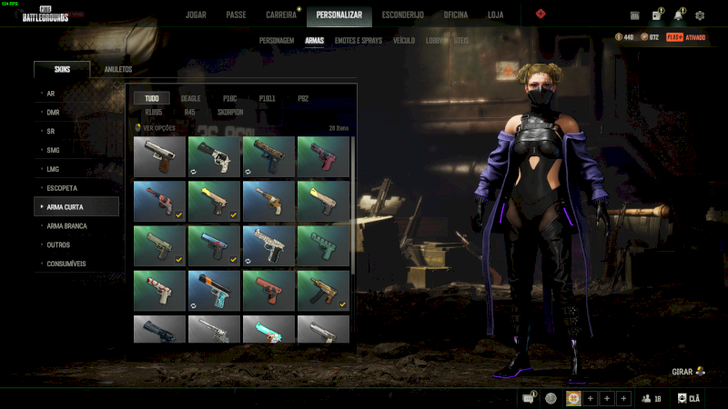Click the radar circle icon in bottom bar

tap(551, 398)
